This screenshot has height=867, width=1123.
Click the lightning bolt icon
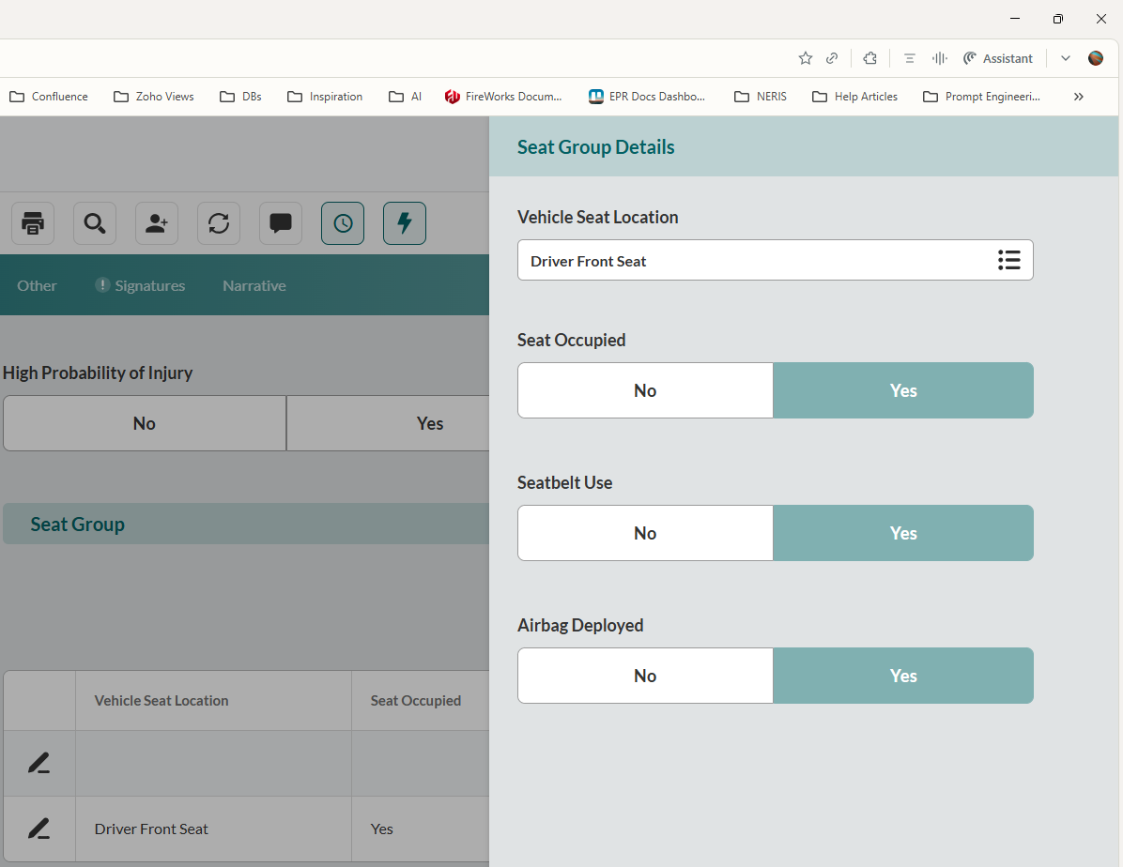coord(405,223)
